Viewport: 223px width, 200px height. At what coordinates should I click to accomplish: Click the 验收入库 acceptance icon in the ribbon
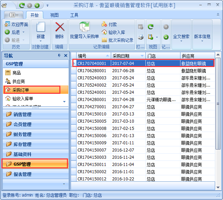point(105,32)
